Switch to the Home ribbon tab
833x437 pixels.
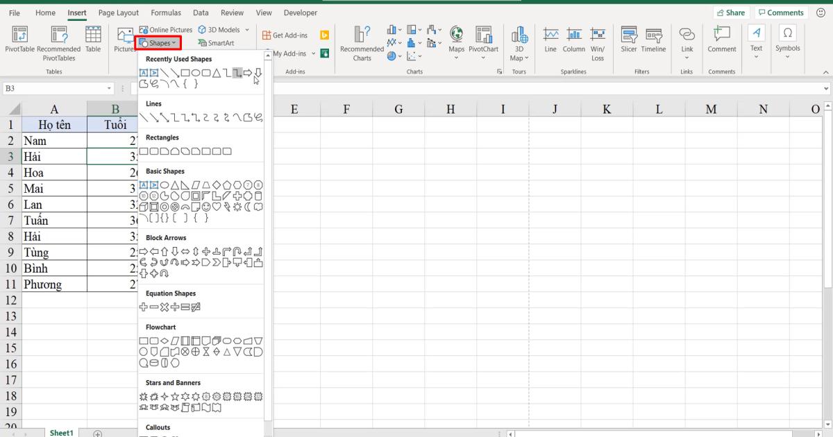[x=45, y=12]
